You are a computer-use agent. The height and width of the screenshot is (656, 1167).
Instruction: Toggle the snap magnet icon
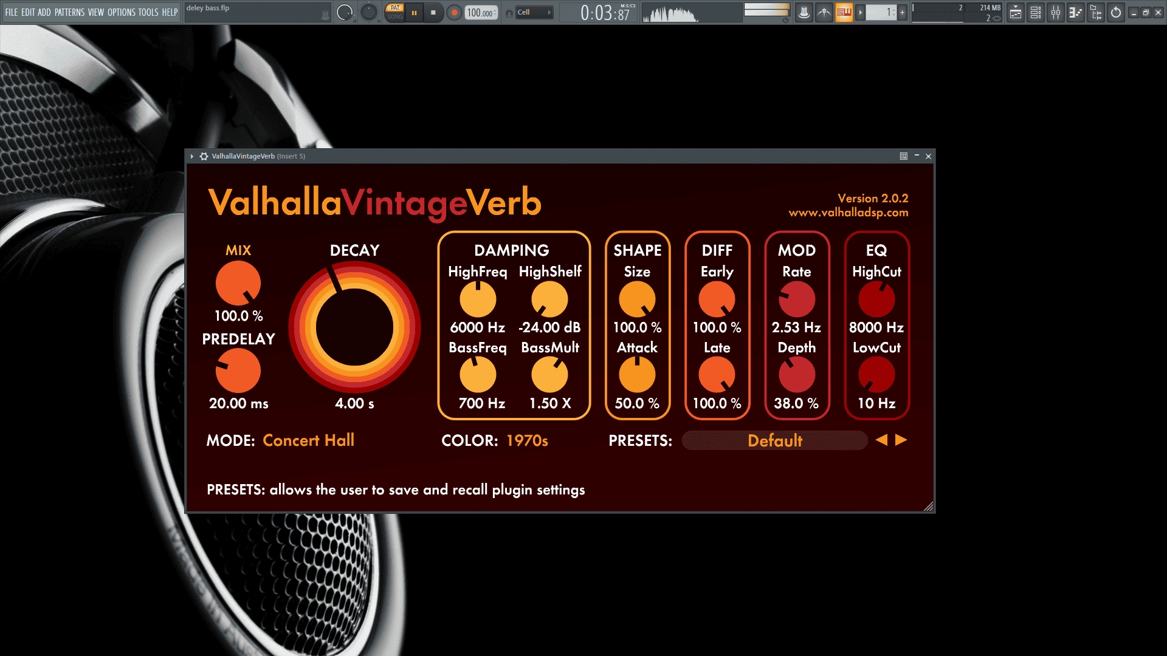[x=509, y=13]
